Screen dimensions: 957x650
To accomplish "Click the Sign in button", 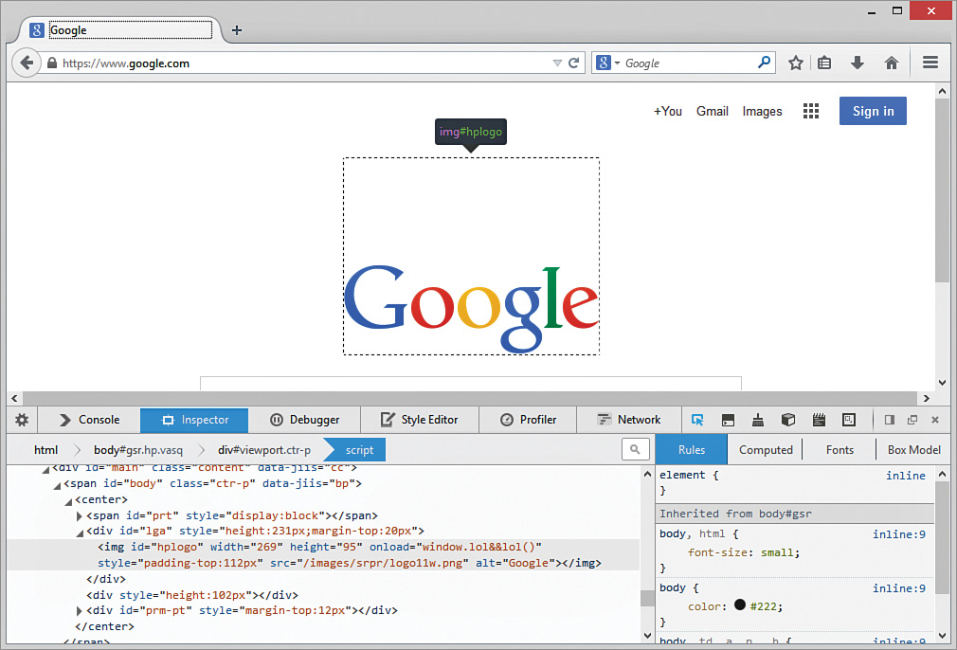I will click(872, 111).
